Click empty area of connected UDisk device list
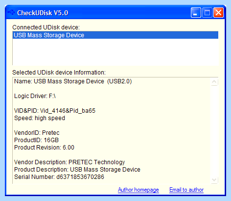 115,52
